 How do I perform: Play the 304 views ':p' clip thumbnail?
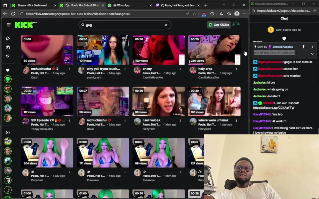pyautogui.click(x=47, y=153)
